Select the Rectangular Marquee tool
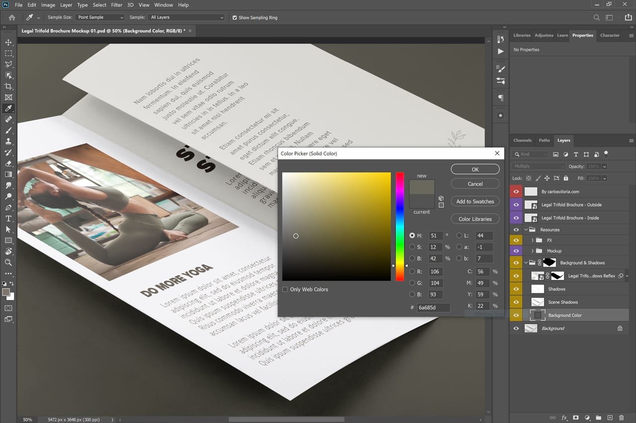This screenshot has height=423, width=636. [x=8, y=53]
